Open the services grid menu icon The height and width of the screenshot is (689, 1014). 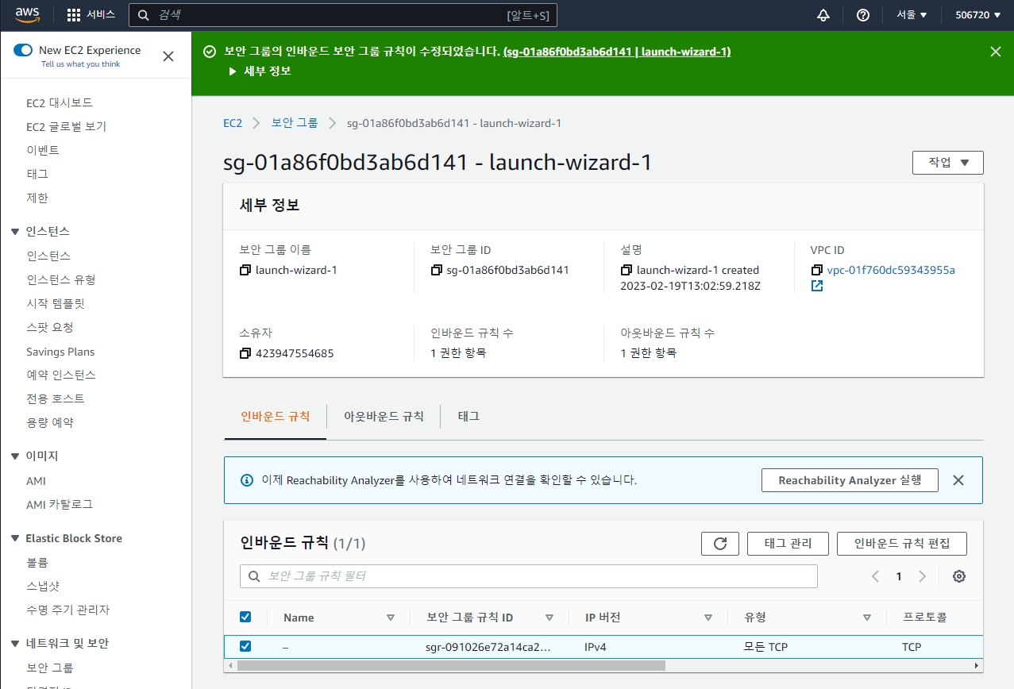[74, 15]
